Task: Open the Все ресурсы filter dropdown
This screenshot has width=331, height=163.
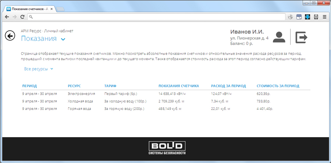Action: 39,69
